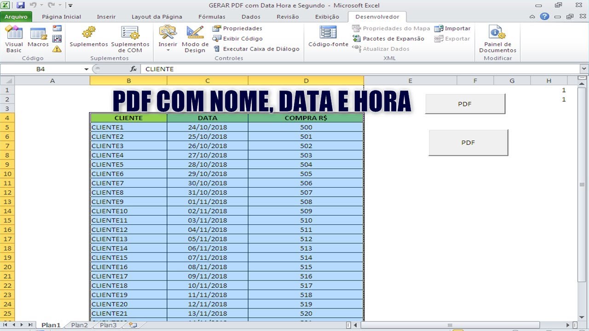Click the lower PDF button
Viewport: 589px width, 331px height.
point(468,143)
